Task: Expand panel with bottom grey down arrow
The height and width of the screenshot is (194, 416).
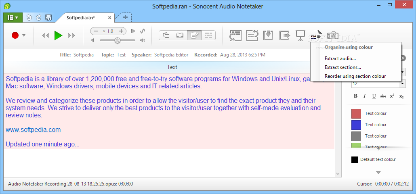Action: 378,173
